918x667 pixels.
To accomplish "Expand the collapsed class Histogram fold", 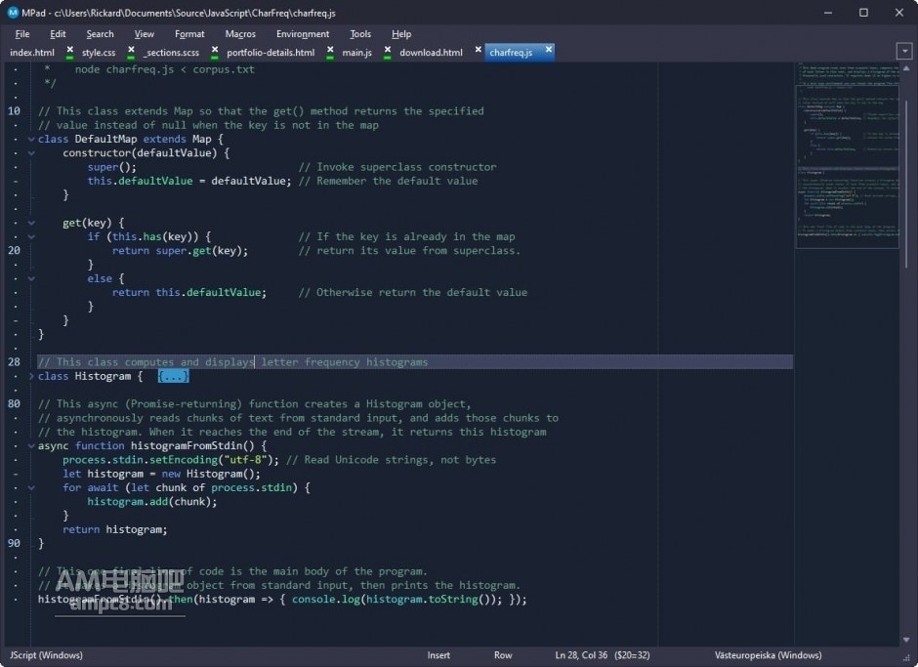I will [x=31, y=377].
